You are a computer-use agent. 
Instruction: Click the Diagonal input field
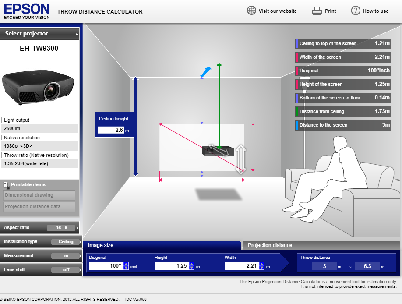coord(106,266)
